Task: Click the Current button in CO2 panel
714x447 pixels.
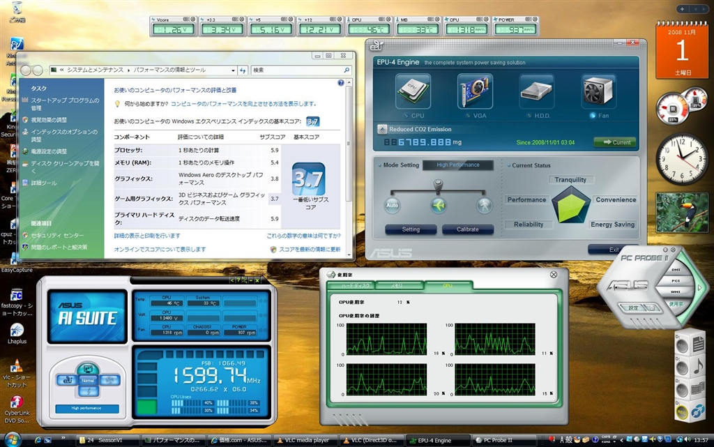Action: tap(616, 142)
